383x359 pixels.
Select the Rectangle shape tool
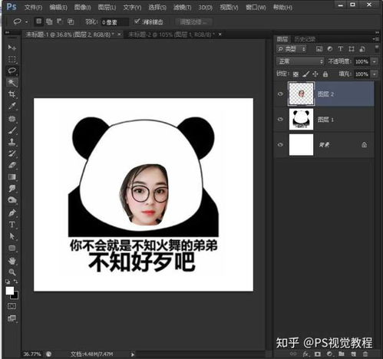(x=12, y=248)
